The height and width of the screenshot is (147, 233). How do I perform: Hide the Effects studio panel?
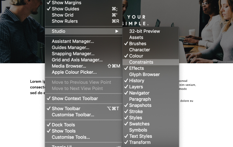pos(151,68)
